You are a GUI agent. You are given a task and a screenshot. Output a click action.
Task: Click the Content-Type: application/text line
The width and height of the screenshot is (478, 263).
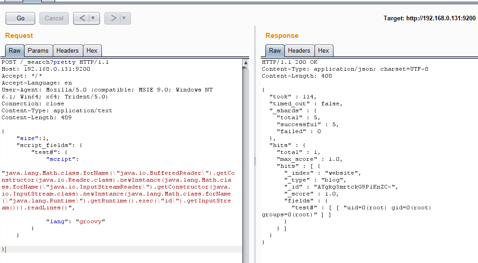[57, 110]
